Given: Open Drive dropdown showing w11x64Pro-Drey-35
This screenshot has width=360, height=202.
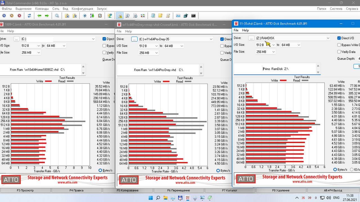Looking at the screenshot, I should pyautogui.click(x=176, y=39).
